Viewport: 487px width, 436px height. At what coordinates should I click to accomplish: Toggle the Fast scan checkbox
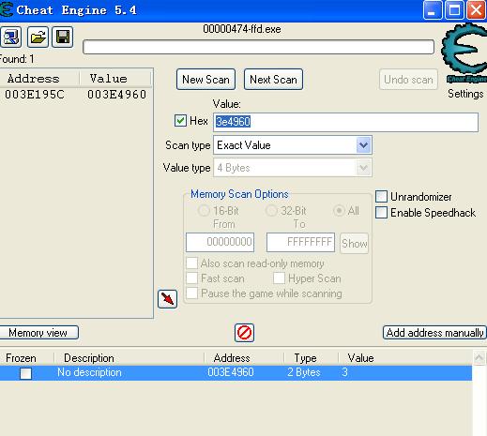pyautogui.click(x=191, y=278)
